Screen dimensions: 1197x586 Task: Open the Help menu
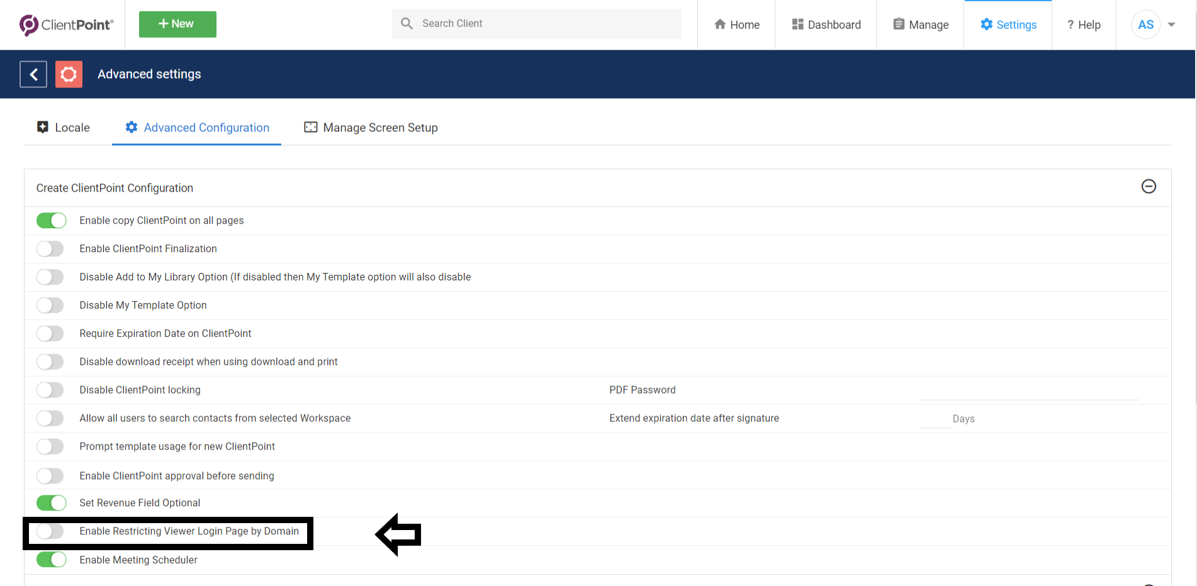pyautogui.click(x=1084, y=25)
